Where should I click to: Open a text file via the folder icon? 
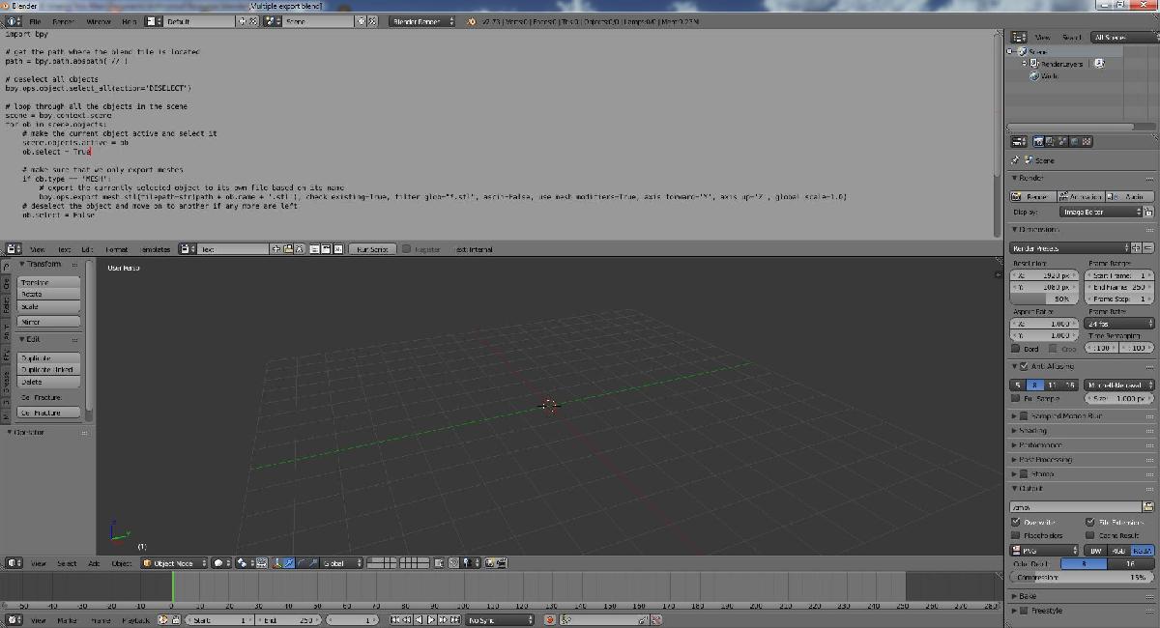(x=289, y=248)
